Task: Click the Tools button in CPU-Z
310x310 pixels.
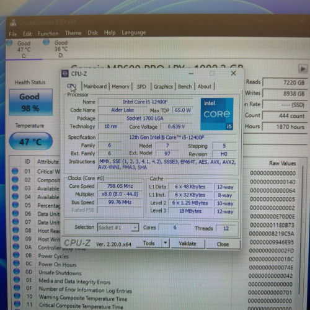Action: [149, 244]
